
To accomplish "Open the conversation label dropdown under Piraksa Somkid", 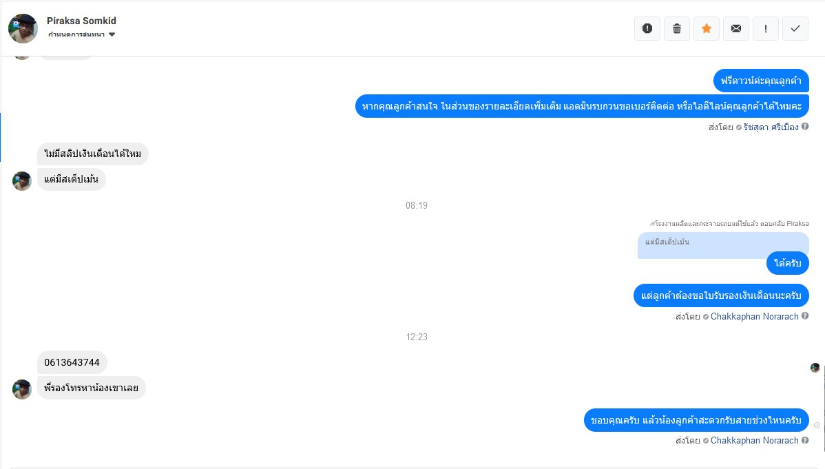I will click(x=81, y=34).
